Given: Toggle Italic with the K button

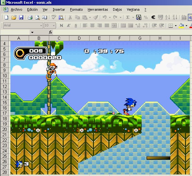Looking at the screenshot, I should 69,26.
